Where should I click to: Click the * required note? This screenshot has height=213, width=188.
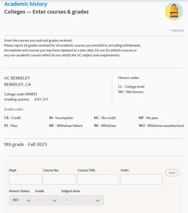click(x=176, y=30)
